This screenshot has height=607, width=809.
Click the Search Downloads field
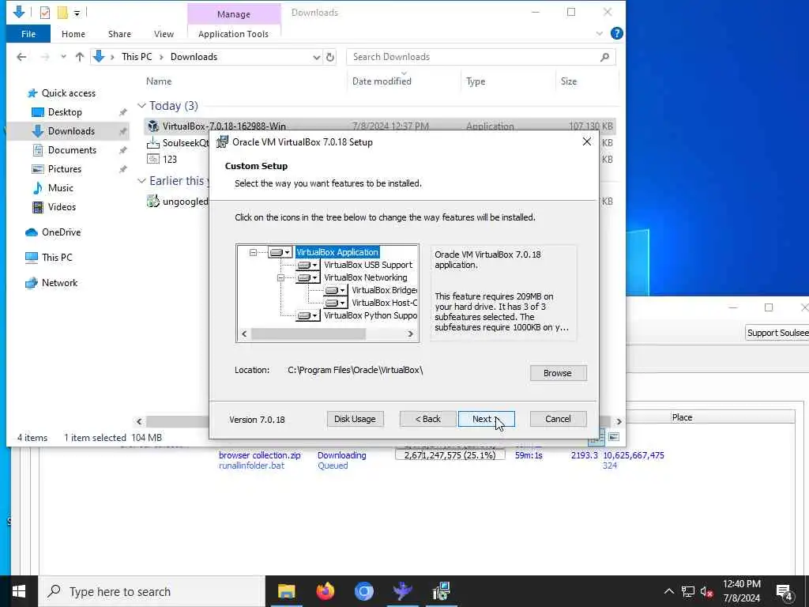[481, 57]
